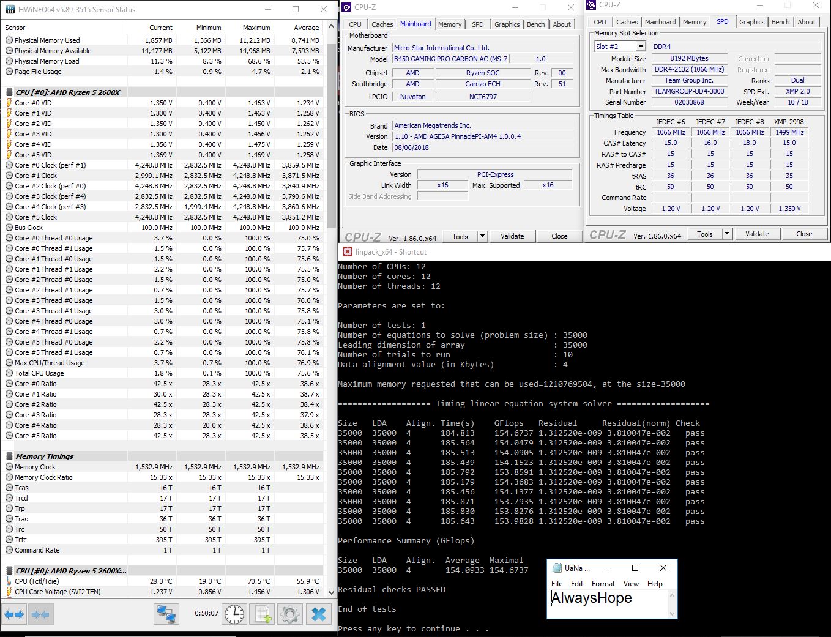Click the American Megatrends Inc. brand field
831x637 pixels.
(x=482, y=125)
